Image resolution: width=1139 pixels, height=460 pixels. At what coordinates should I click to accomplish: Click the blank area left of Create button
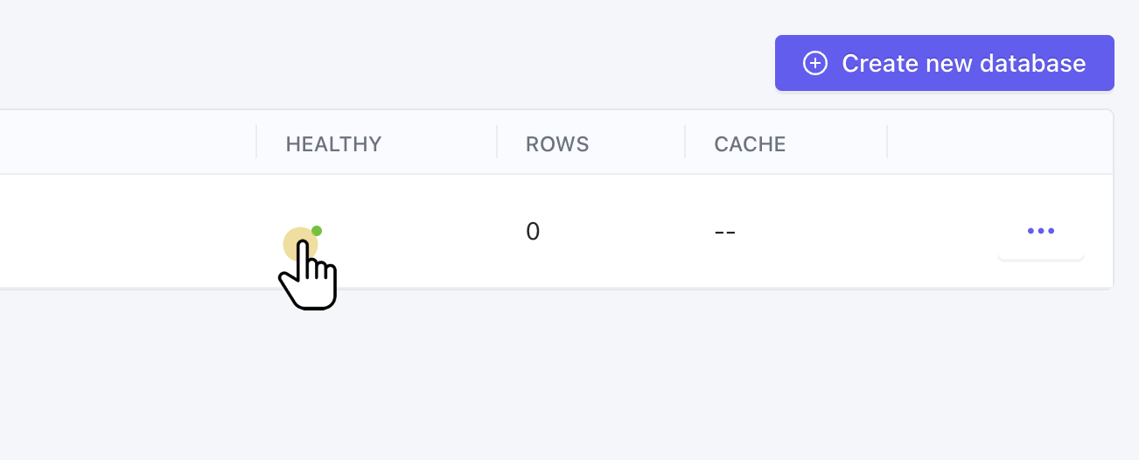tap(437, 63)
